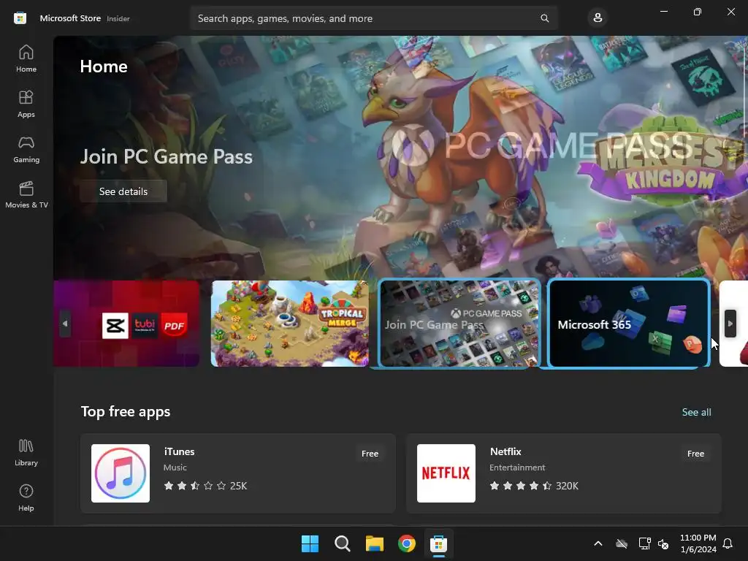
Task: Open the Home section in the sidebar
Action: [x=26, y=58]
